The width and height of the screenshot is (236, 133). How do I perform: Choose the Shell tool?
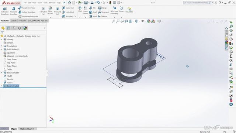tap(93, 16)
